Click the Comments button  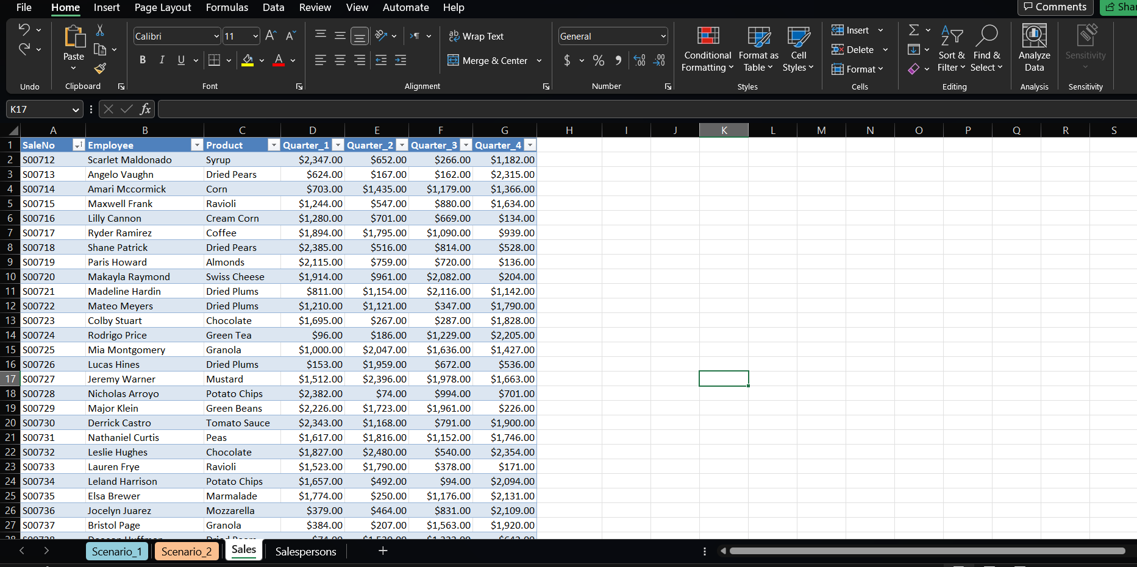coord(1055,7)
